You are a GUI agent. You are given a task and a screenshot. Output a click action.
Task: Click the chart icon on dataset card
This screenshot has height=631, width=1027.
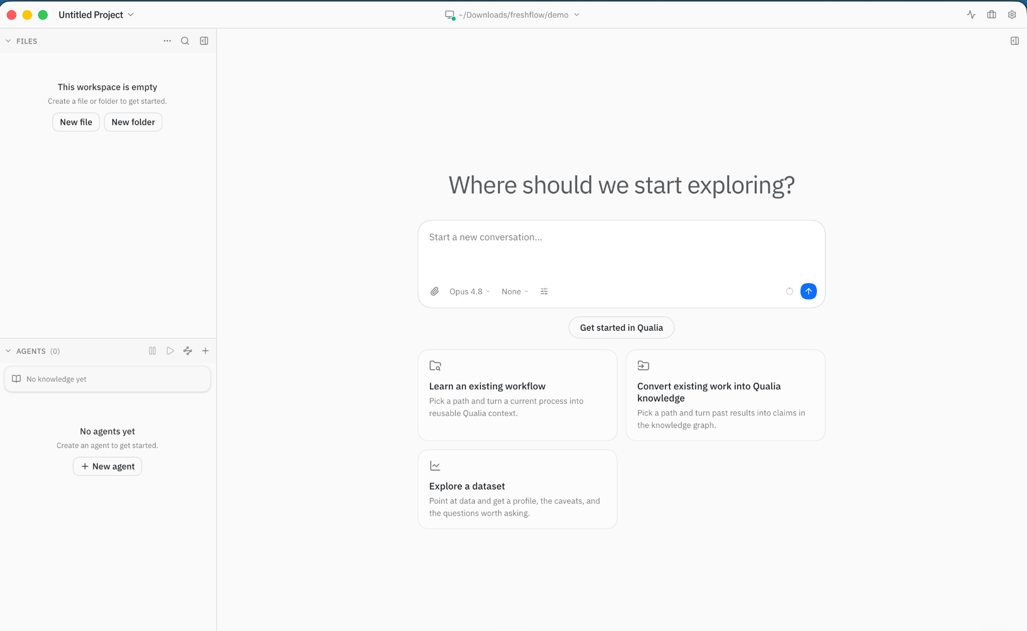[435, 466]
